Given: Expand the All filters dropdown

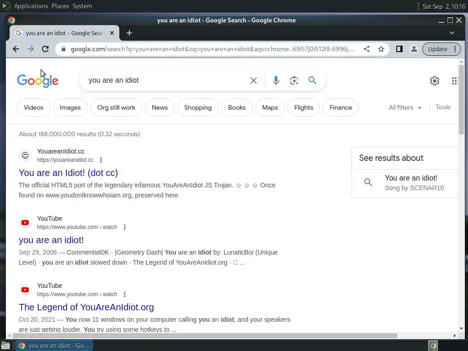Looking at the screenshot, I should click(x=405, y=107).
